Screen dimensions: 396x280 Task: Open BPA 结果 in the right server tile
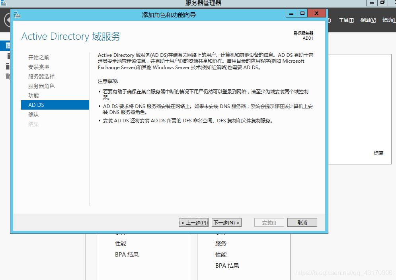tap(227, 266)
